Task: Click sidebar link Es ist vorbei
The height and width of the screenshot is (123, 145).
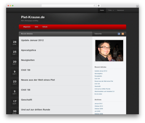Action: tap(98, 94)
